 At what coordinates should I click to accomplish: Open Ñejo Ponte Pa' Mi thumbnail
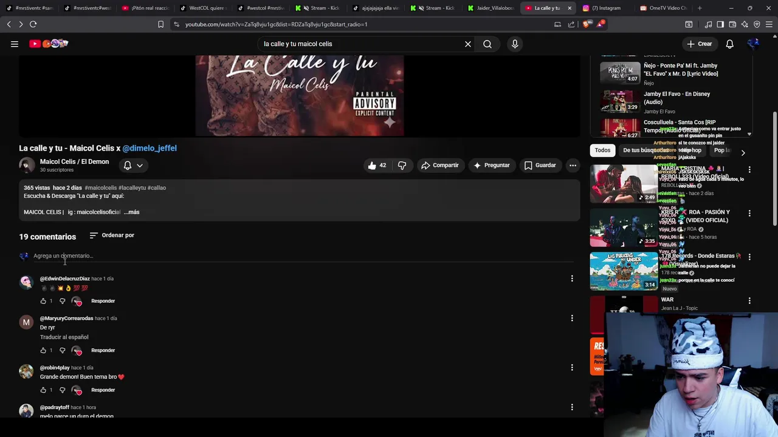click(620, 73)
